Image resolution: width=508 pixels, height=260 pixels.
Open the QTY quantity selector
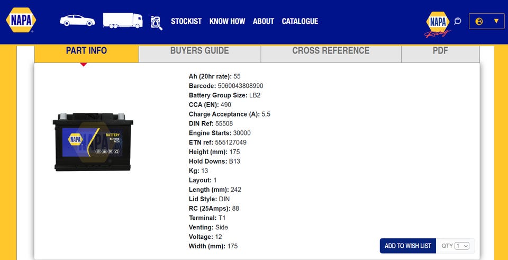point(461,246)
